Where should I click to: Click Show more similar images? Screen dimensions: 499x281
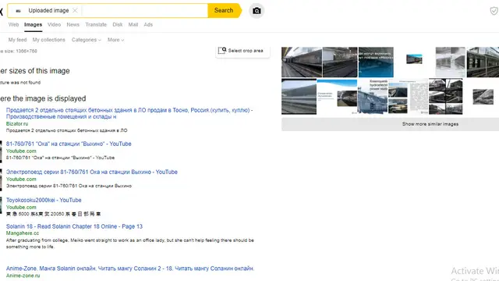(430, 124)
